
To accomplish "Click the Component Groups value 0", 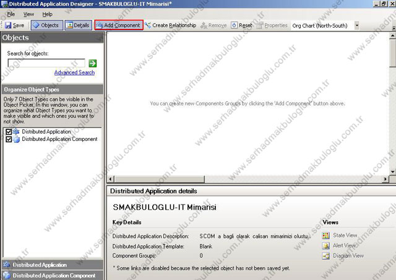I will tap(201, 256).
